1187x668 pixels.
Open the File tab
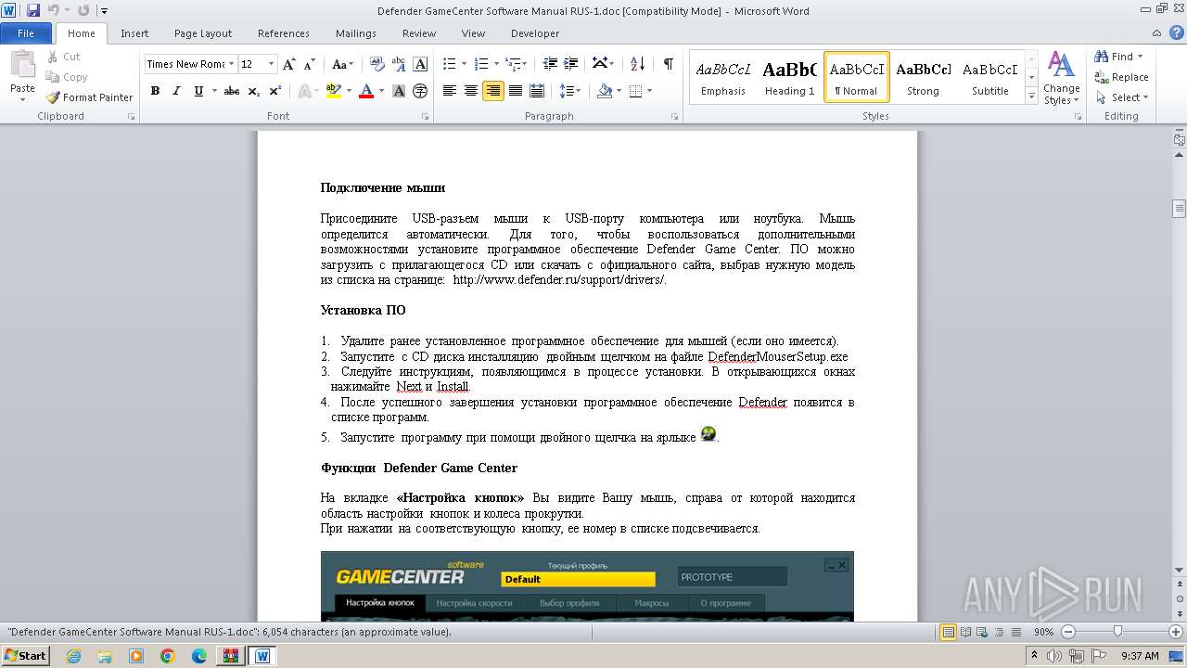[26, 33]
